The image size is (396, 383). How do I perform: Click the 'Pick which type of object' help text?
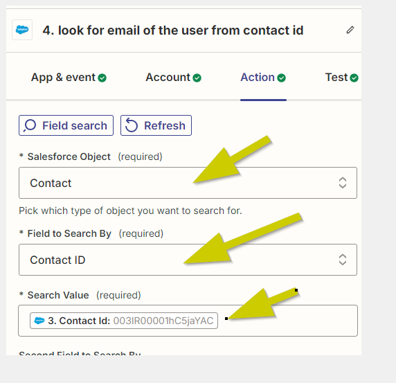pos(130,211)
